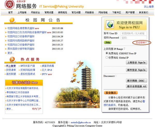This screenshot has height=127, width=155.
Task: Open the 网络安全 navigation menu
Action: (x=35, y=12)
